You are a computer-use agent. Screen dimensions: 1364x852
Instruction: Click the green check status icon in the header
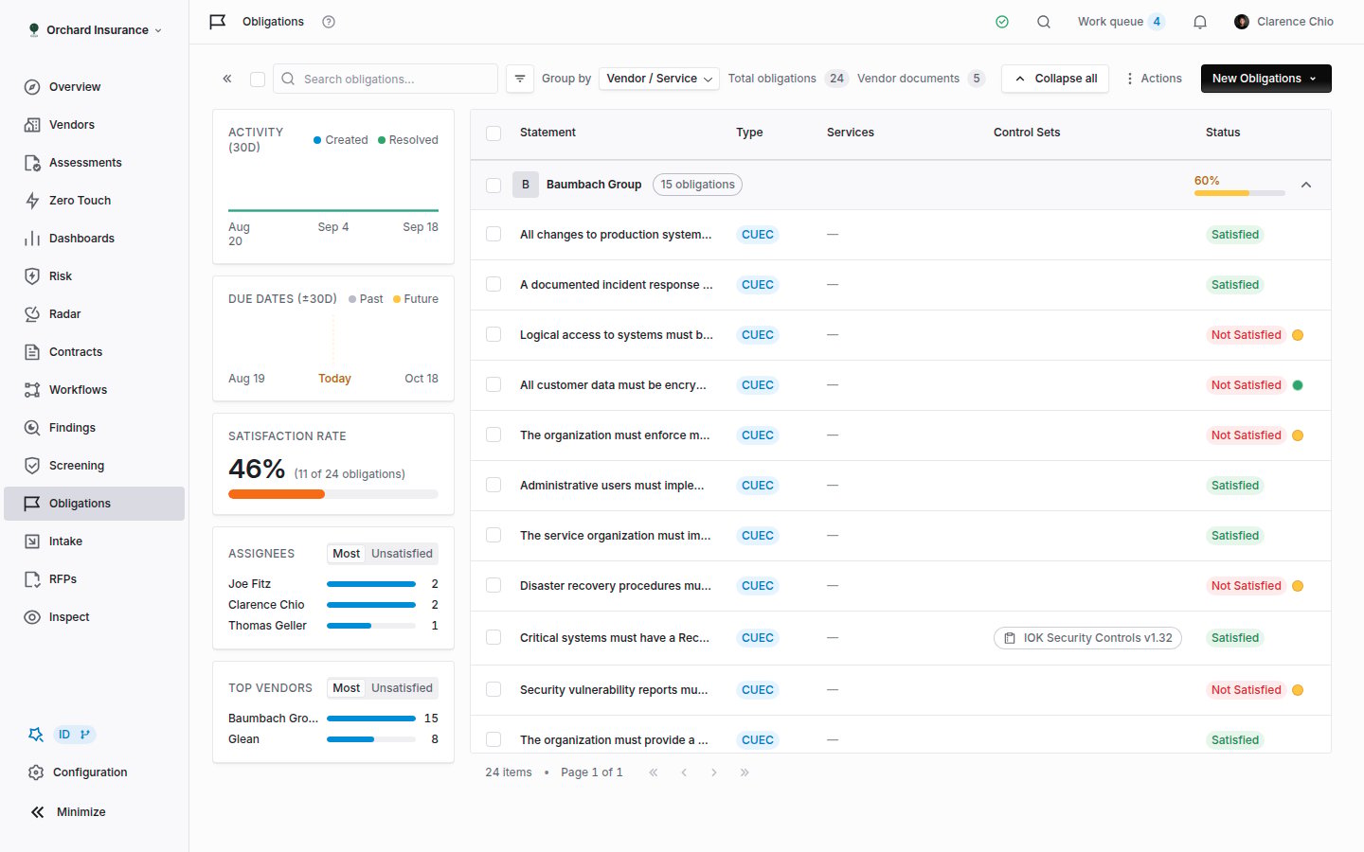pyautogui.click(x=1002, y=22)
